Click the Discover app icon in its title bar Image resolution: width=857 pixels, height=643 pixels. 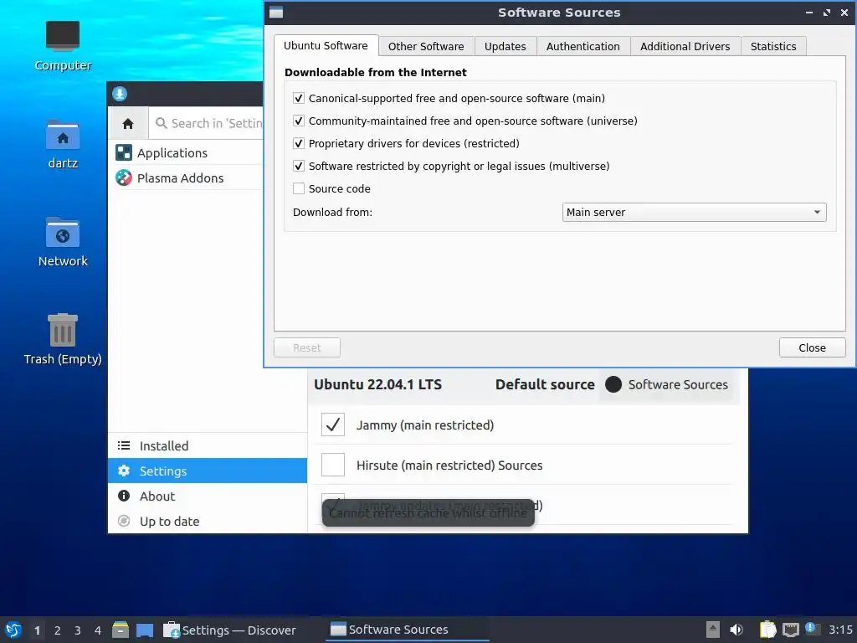click(x=120, y=94)
